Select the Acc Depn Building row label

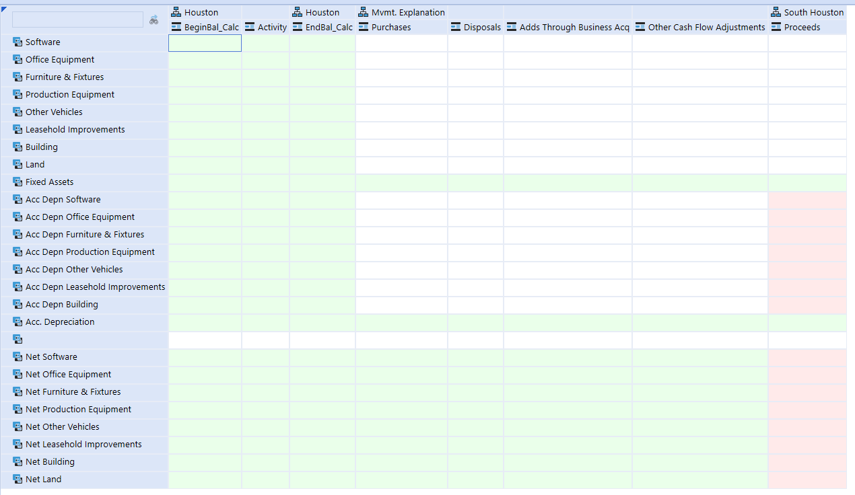coord(62,305)
